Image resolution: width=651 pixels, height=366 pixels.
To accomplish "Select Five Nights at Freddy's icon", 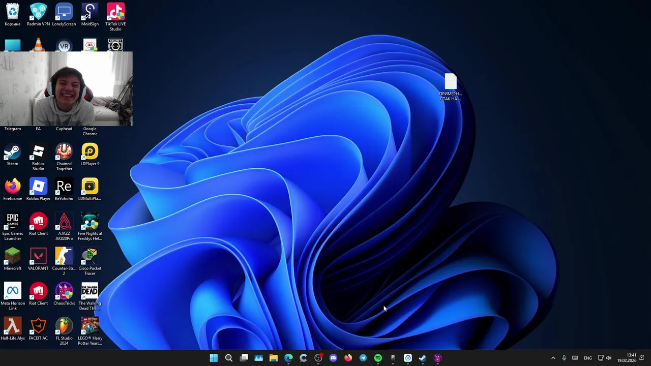I will (90, 227).
